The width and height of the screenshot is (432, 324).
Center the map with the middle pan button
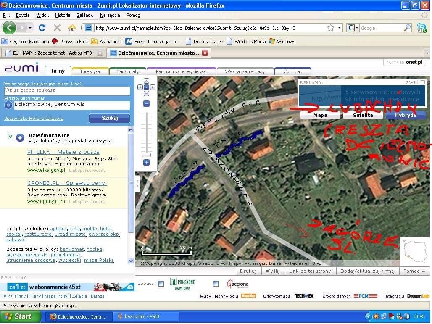[146, 87]
